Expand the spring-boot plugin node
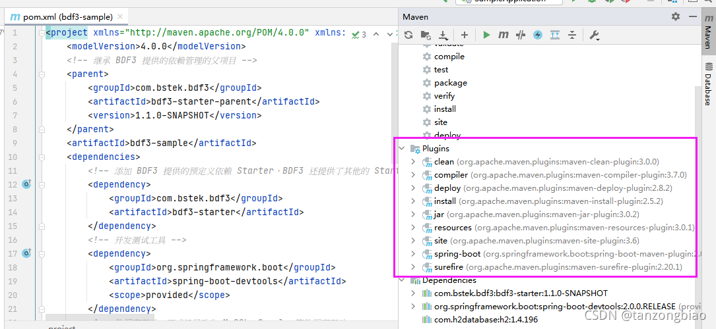 tap(413, 254)
